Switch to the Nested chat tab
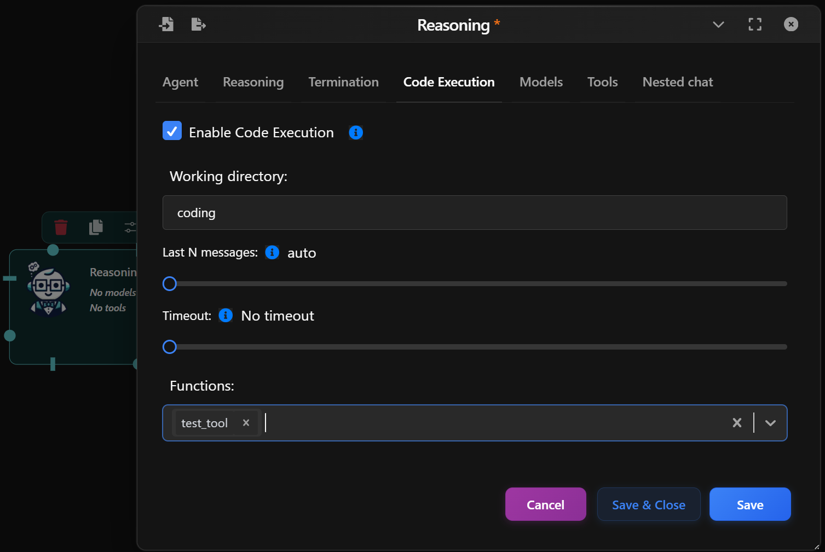 click(678, 82)
